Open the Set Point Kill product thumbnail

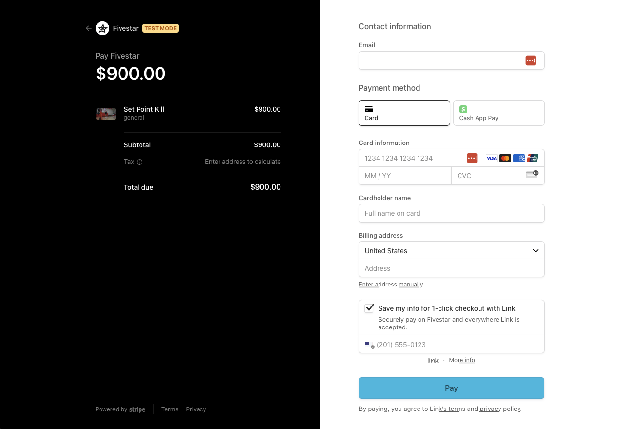[106, 114]
